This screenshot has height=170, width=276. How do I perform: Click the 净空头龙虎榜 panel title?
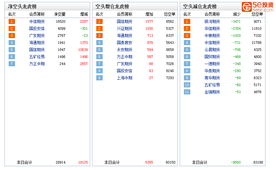[x=22, y=6]
